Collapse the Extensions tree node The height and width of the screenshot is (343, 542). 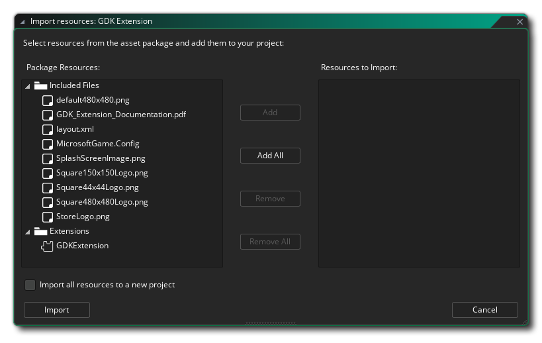pyautogui.click(x=27, y=232)
